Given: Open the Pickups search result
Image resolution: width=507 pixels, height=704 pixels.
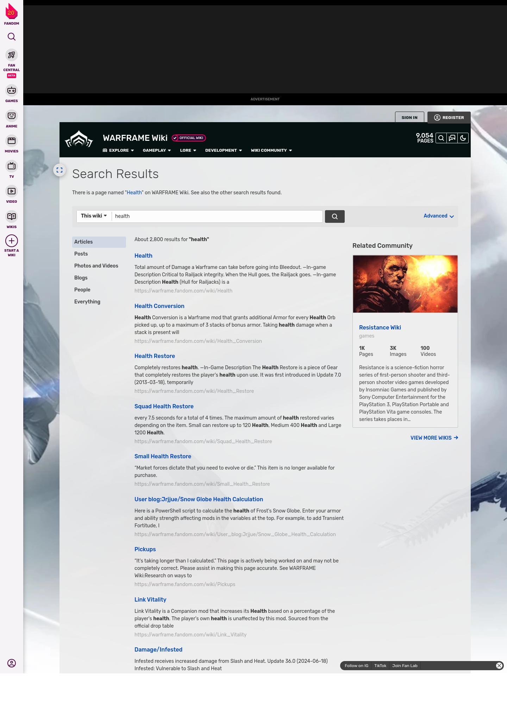Looking at the screenshot, I should pyautogui.click(x=145, y=549).
